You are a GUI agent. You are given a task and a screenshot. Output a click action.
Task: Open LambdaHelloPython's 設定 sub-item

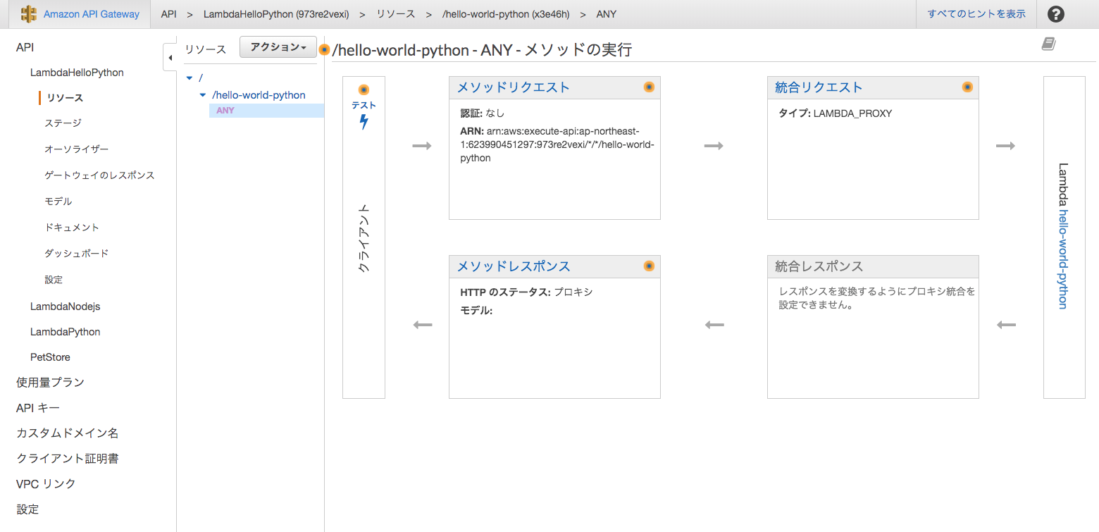(x=54, y=280)
